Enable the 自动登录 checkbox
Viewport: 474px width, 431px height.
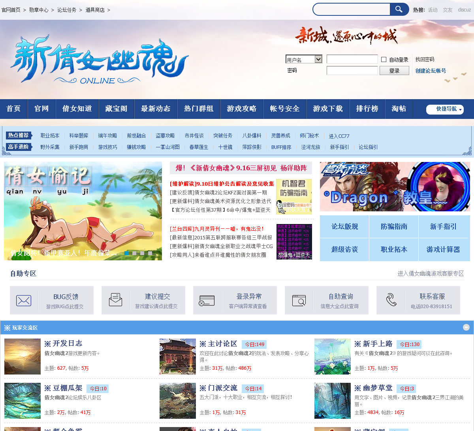coord(384,59)
